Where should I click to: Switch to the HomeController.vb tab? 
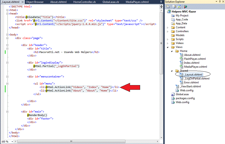84,2
